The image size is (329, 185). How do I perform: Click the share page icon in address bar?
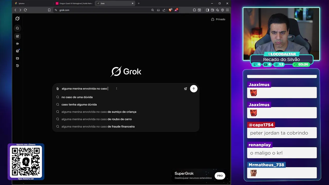point(164,10)
